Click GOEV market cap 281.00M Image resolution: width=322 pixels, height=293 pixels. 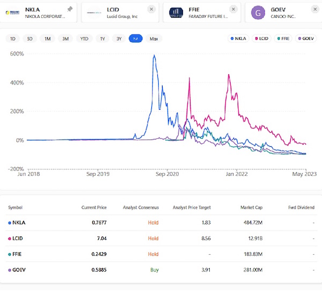[253, 270]
